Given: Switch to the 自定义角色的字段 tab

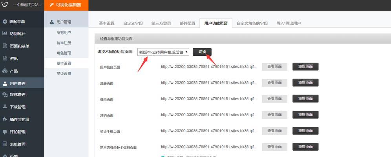Looking at the screenshot, I should [x=252, y=23].
